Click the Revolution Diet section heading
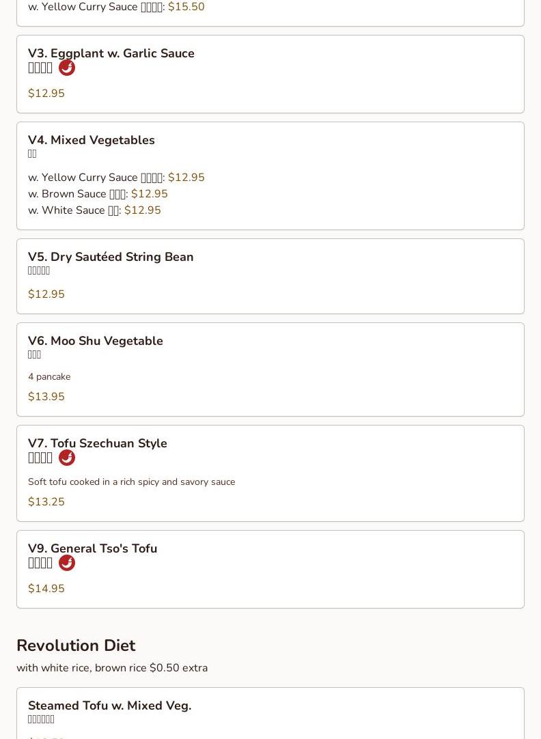Viewport: 541px width, 739px height. [76, 645]
